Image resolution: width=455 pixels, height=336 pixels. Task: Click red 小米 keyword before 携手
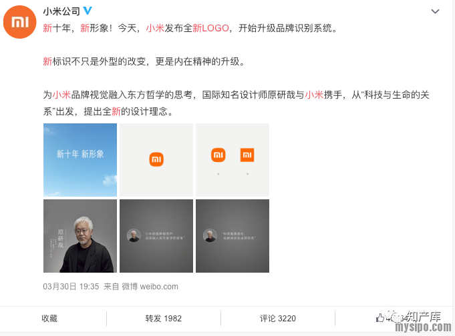pyautogui.click(x=314, y=95)
